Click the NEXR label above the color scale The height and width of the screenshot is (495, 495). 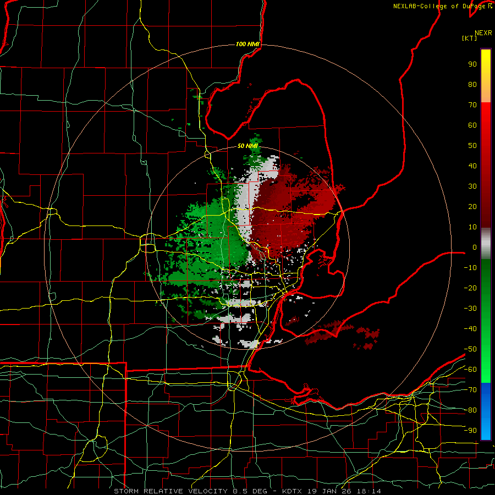pyautogui.click(x=483, y=33)
